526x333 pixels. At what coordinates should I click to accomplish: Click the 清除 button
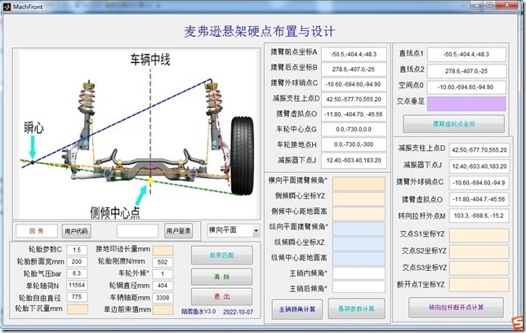point(221,277)
